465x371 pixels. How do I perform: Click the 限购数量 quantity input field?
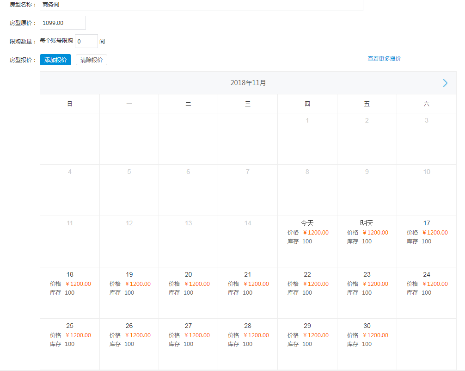(x=86, y=41)
